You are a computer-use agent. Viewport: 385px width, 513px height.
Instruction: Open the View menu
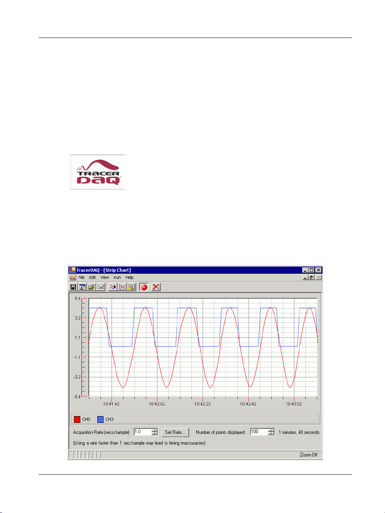[x=105, y=278]
